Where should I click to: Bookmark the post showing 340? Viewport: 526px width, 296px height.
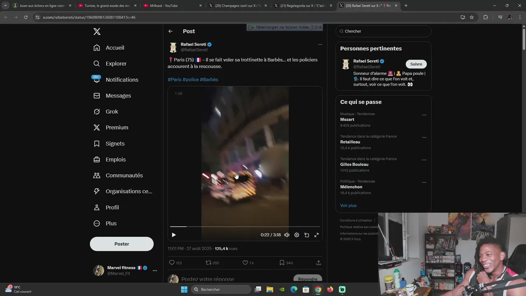pyautogui.click(x=286, y=263)
